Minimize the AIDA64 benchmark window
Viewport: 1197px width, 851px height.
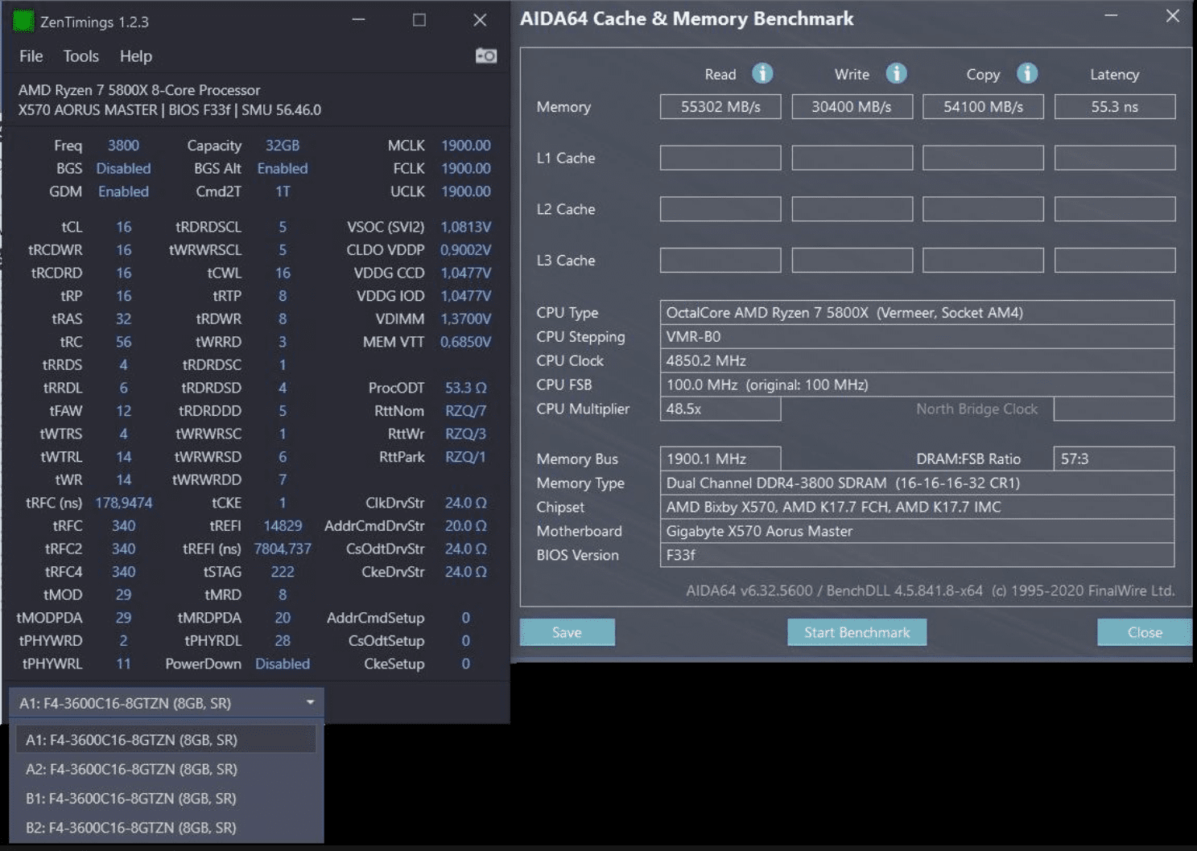click(1111, 16)
